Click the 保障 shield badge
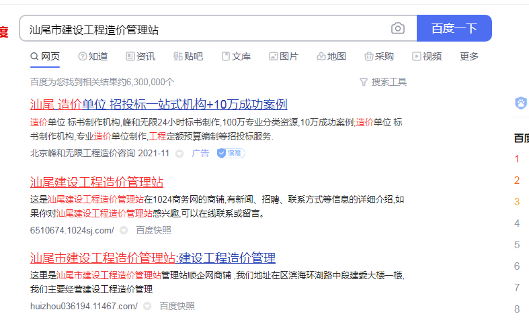The width and height of the screenshot is (529, 320). 231,153
